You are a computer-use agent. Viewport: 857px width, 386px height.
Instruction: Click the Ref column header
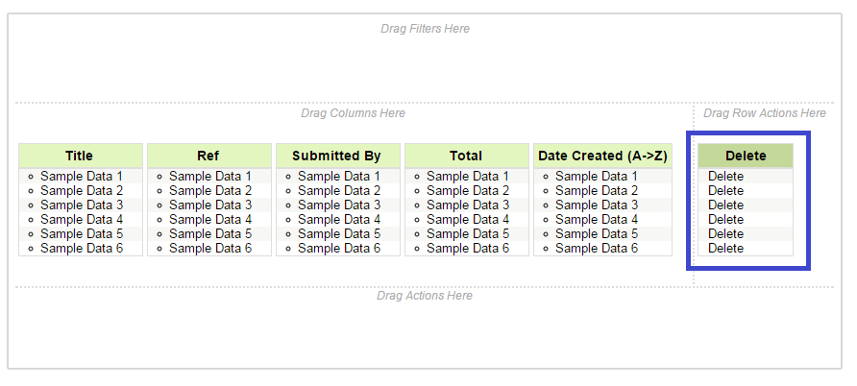coord(208,156)
